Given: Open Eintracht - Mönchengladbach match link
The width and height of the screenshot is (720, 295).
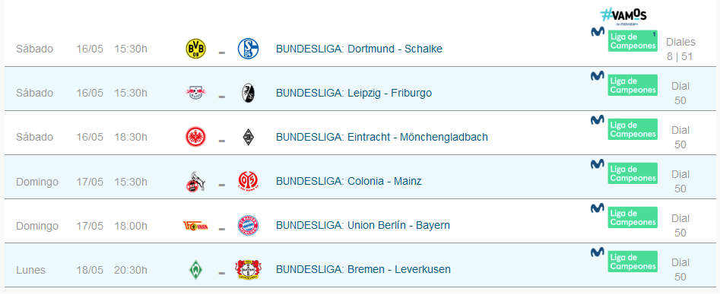Looking at the screenshot, I should 382,137.
